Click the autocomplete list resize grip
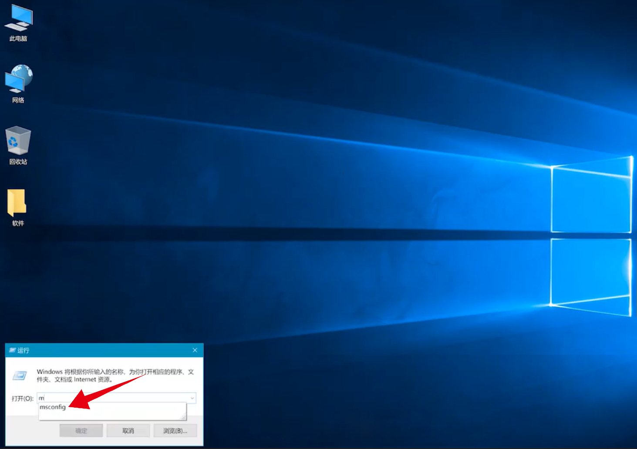Screen dimensions: 637x449 pyautogui.click(x=183, y=417)
